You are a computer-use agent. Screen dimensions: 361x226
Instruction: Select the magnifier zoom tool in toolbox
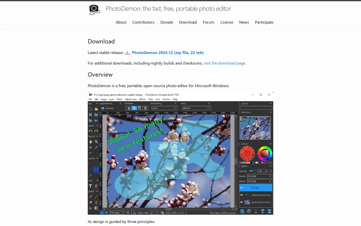point(96,142)
